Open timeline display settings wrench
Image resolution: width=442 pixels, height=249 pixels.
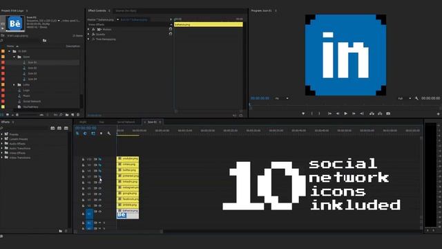click(109, 133)
